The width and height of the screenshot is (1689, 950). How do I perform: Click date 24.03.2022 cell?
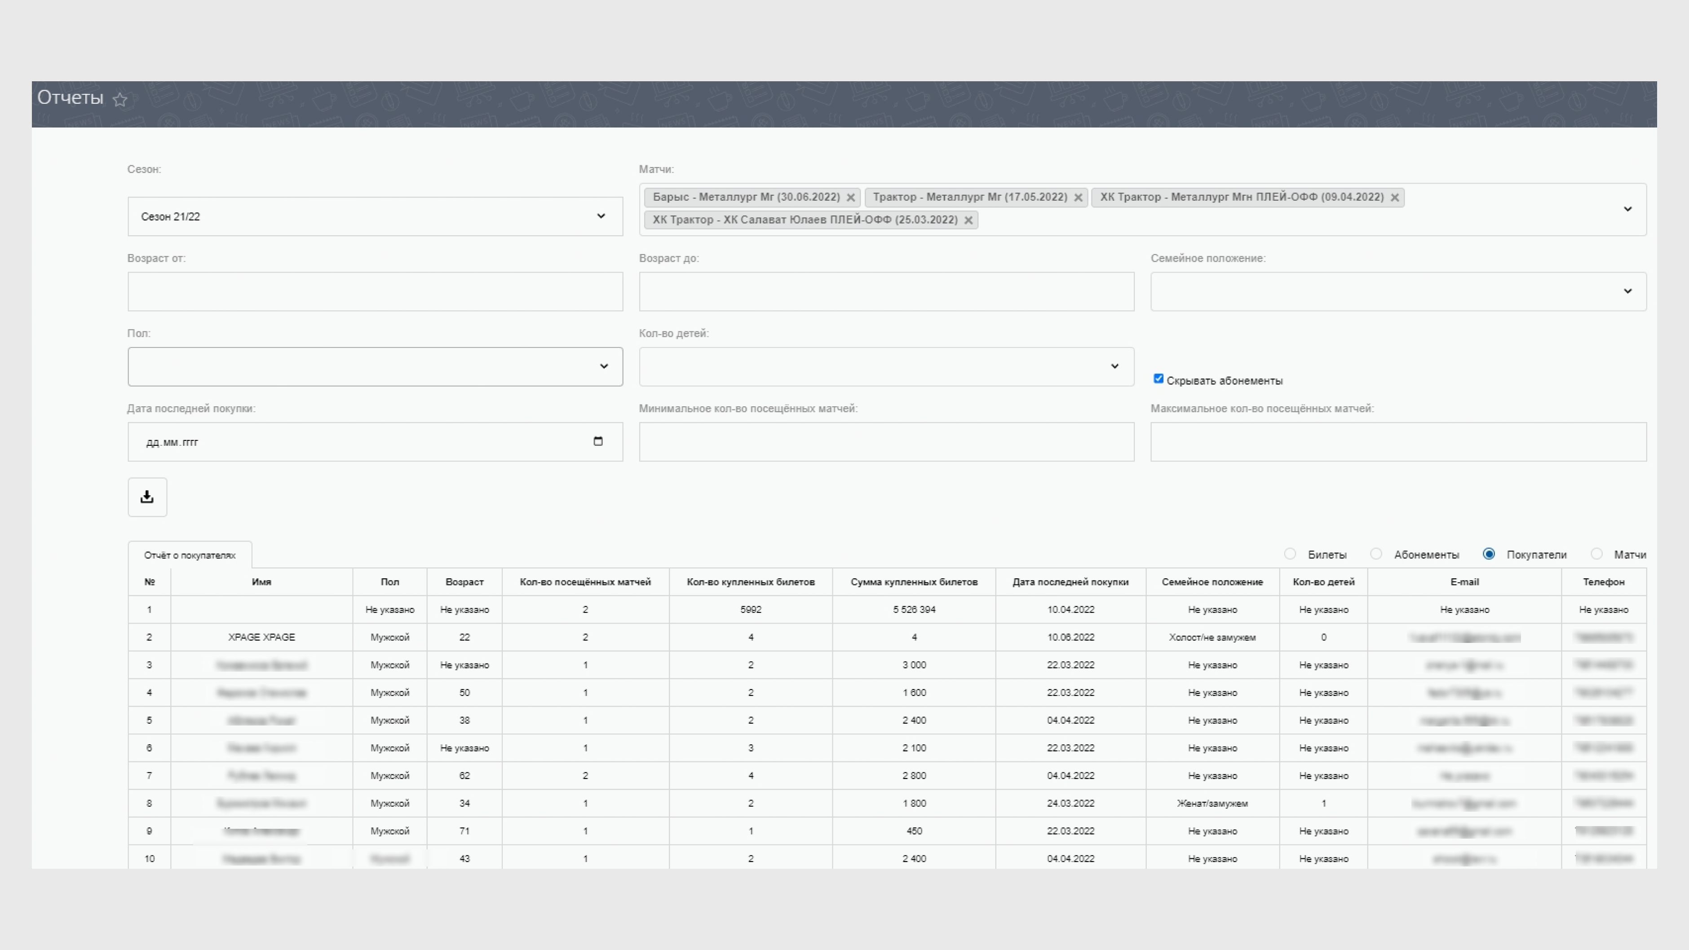[1071, 803]
